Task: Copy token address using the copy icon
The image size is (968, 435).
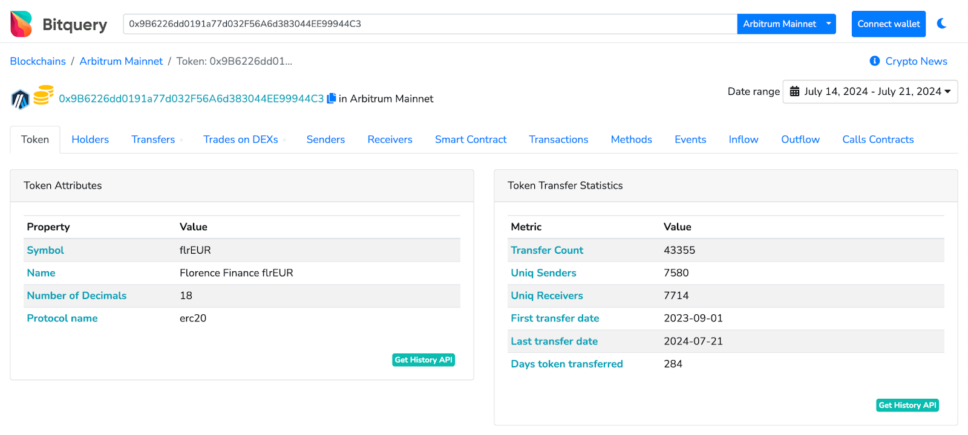Action: tap(331, 98)
